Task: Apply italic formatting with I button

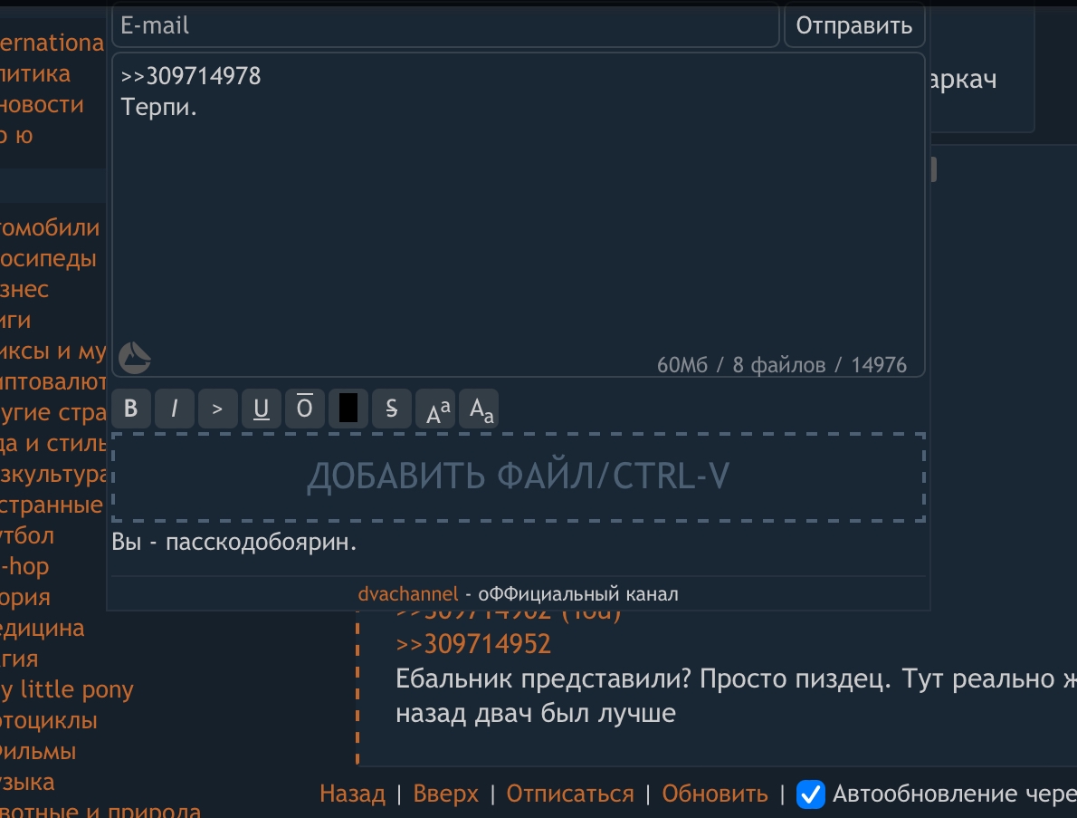Action: coord(175,409)
